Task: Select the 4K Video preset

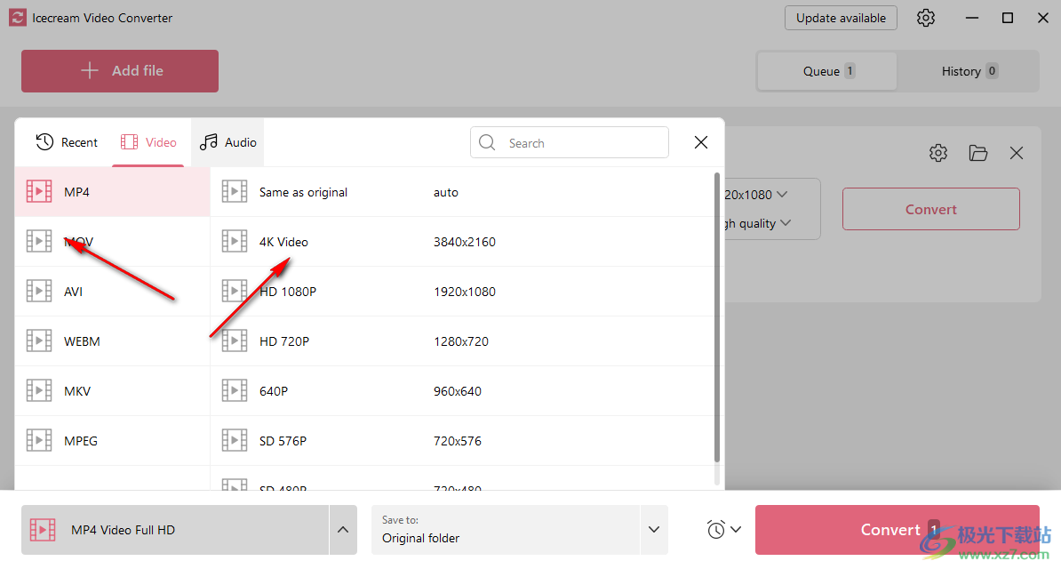Action: pyautogui.click(x=461, y=241)
